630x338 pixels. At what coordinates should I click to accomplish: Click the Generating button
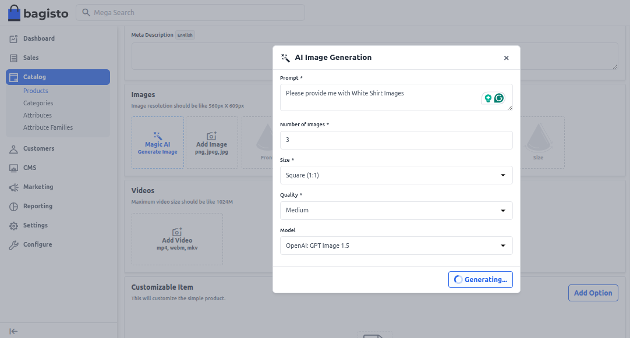pos(480,280)
